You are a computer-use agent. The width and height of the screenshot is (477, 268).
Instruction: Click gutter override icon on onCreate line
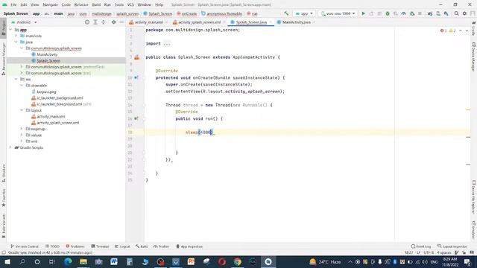click(x=136, y=77)
